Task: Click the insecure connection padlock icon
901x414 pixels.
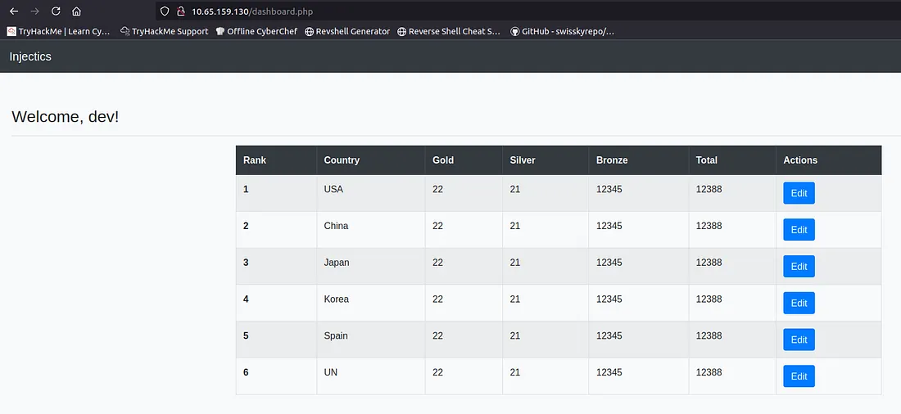Action: tap(181, 11)
